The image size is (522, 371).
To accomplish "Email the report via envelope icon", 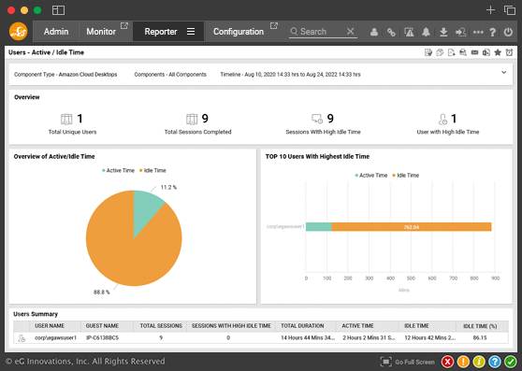I will coord(474,52).
